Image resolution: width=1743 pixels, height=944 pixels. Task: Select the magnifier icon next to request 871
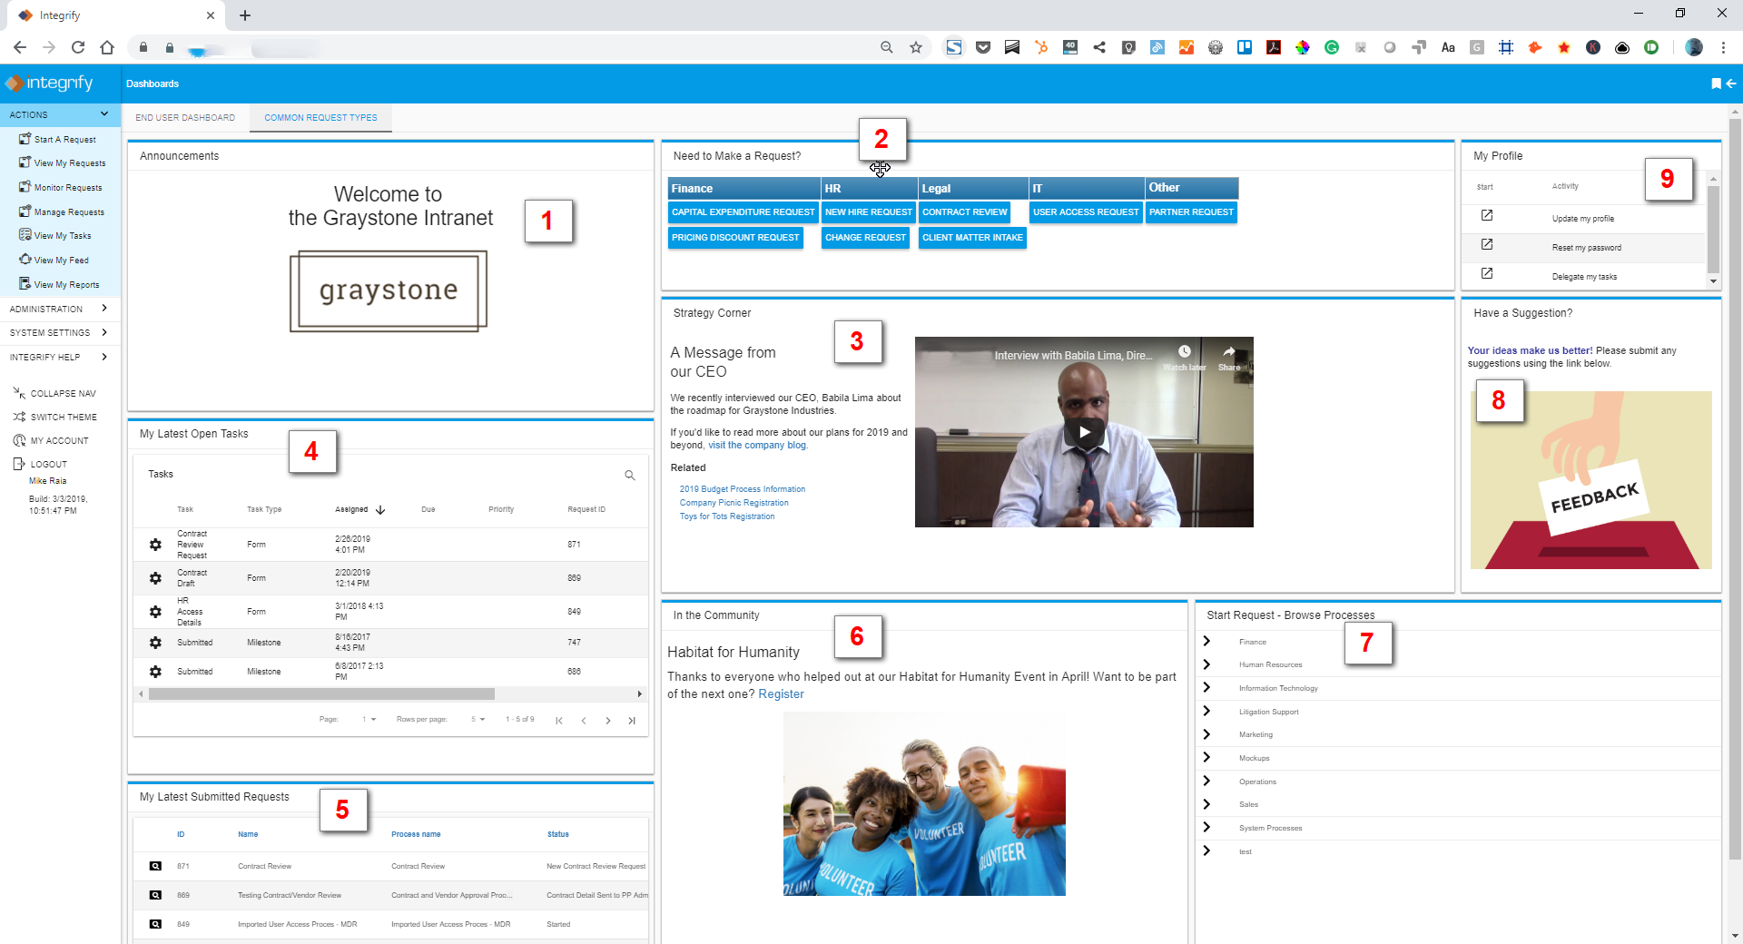[154, 866]
